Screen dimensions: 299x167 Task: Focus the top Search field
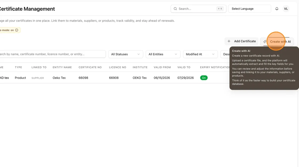[x=198, y=9]
